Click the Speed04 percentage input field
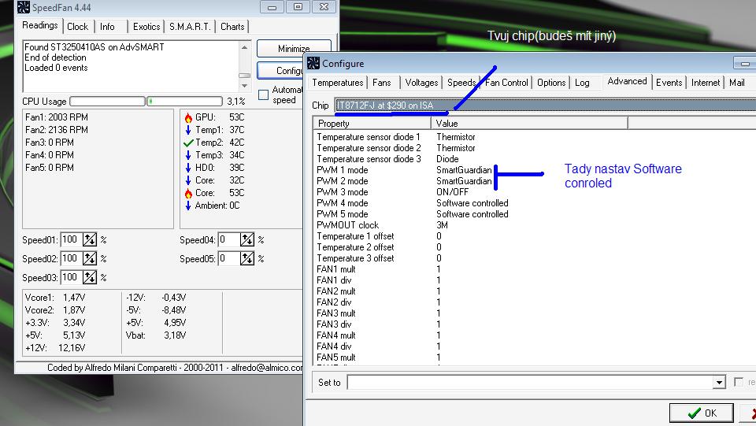The height and width of the screenshot is (426, 756). click(229, 239)
